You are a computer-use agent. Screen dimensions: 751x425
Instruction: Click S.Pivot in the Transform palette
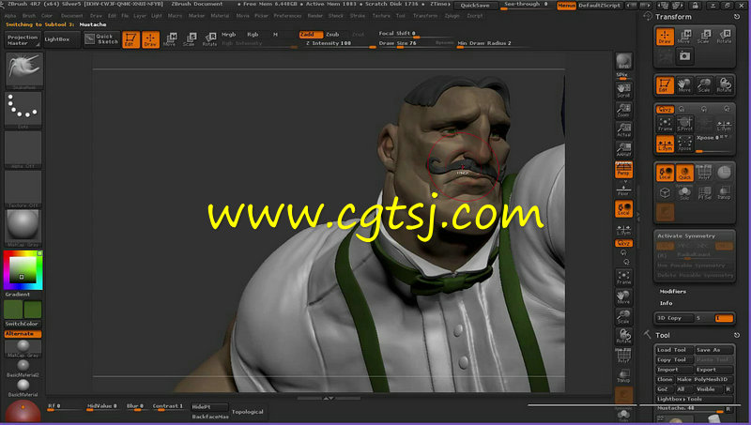[x=685, y=125]
